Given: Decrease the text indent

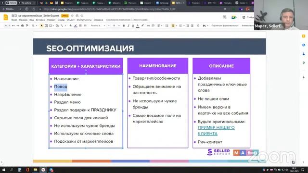Looking at the screenshot, I should (x=188, y=25).
